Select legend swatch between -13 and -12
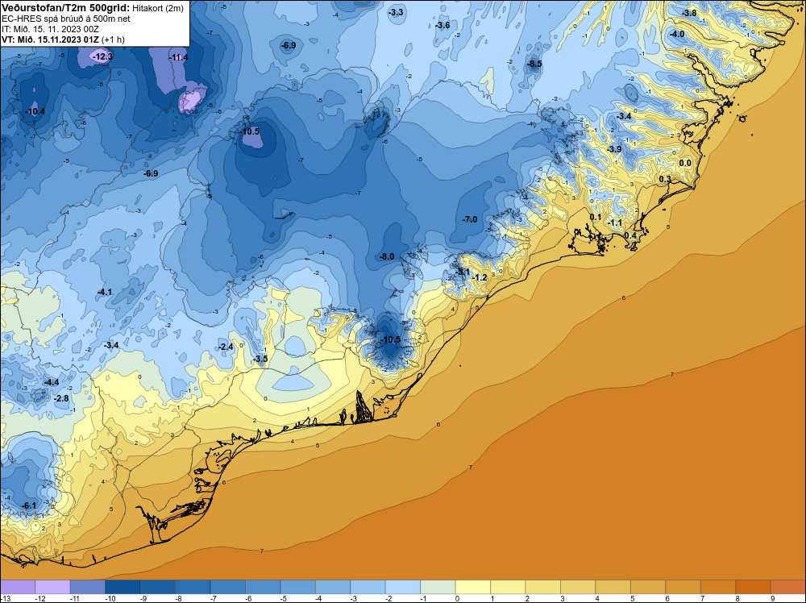This screenshot has height=603, width=806. point(18,587)
